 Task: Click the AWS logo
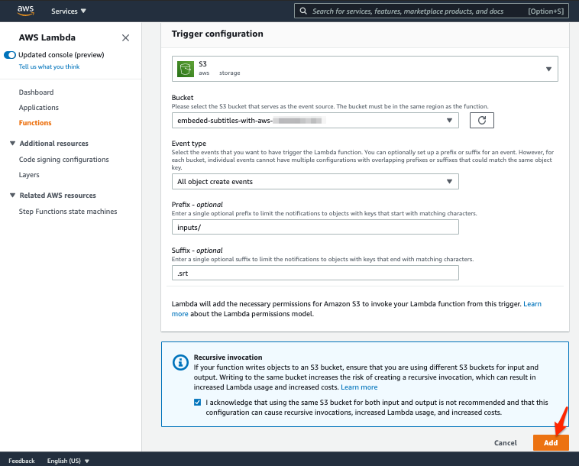click(25, 11)
